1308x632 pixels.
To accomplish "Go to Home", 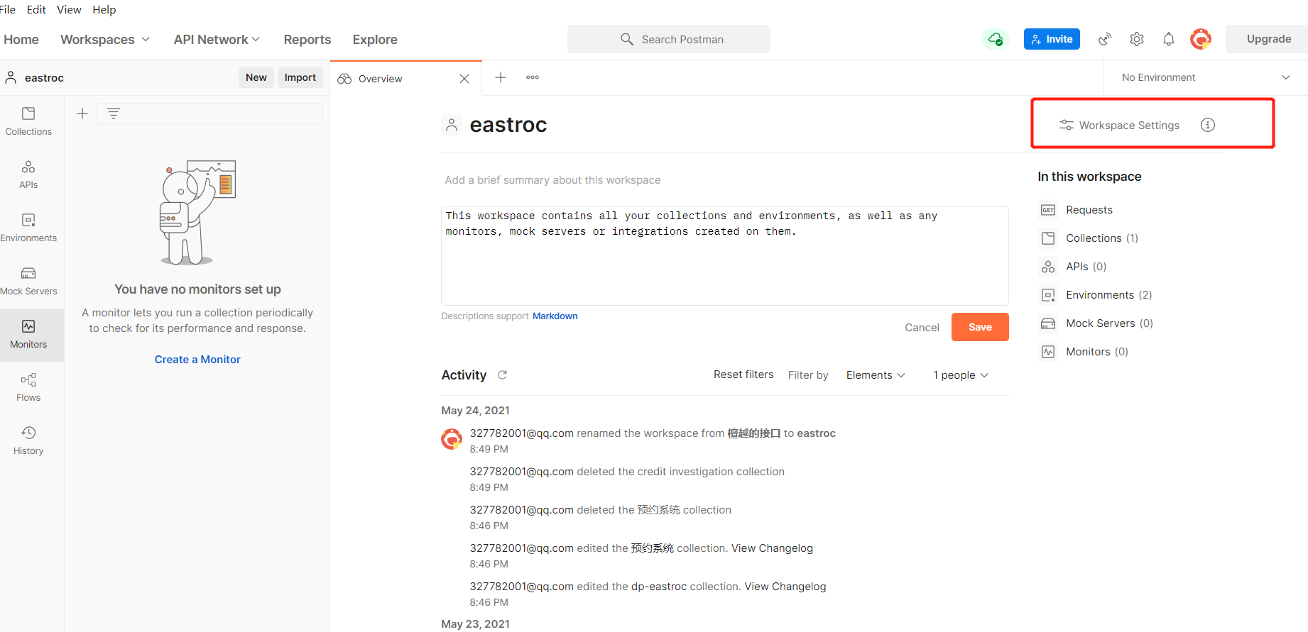I will 21,40.
